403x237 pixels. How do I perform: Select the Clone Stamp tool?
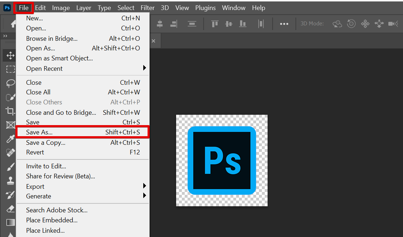tap(10, 181)
